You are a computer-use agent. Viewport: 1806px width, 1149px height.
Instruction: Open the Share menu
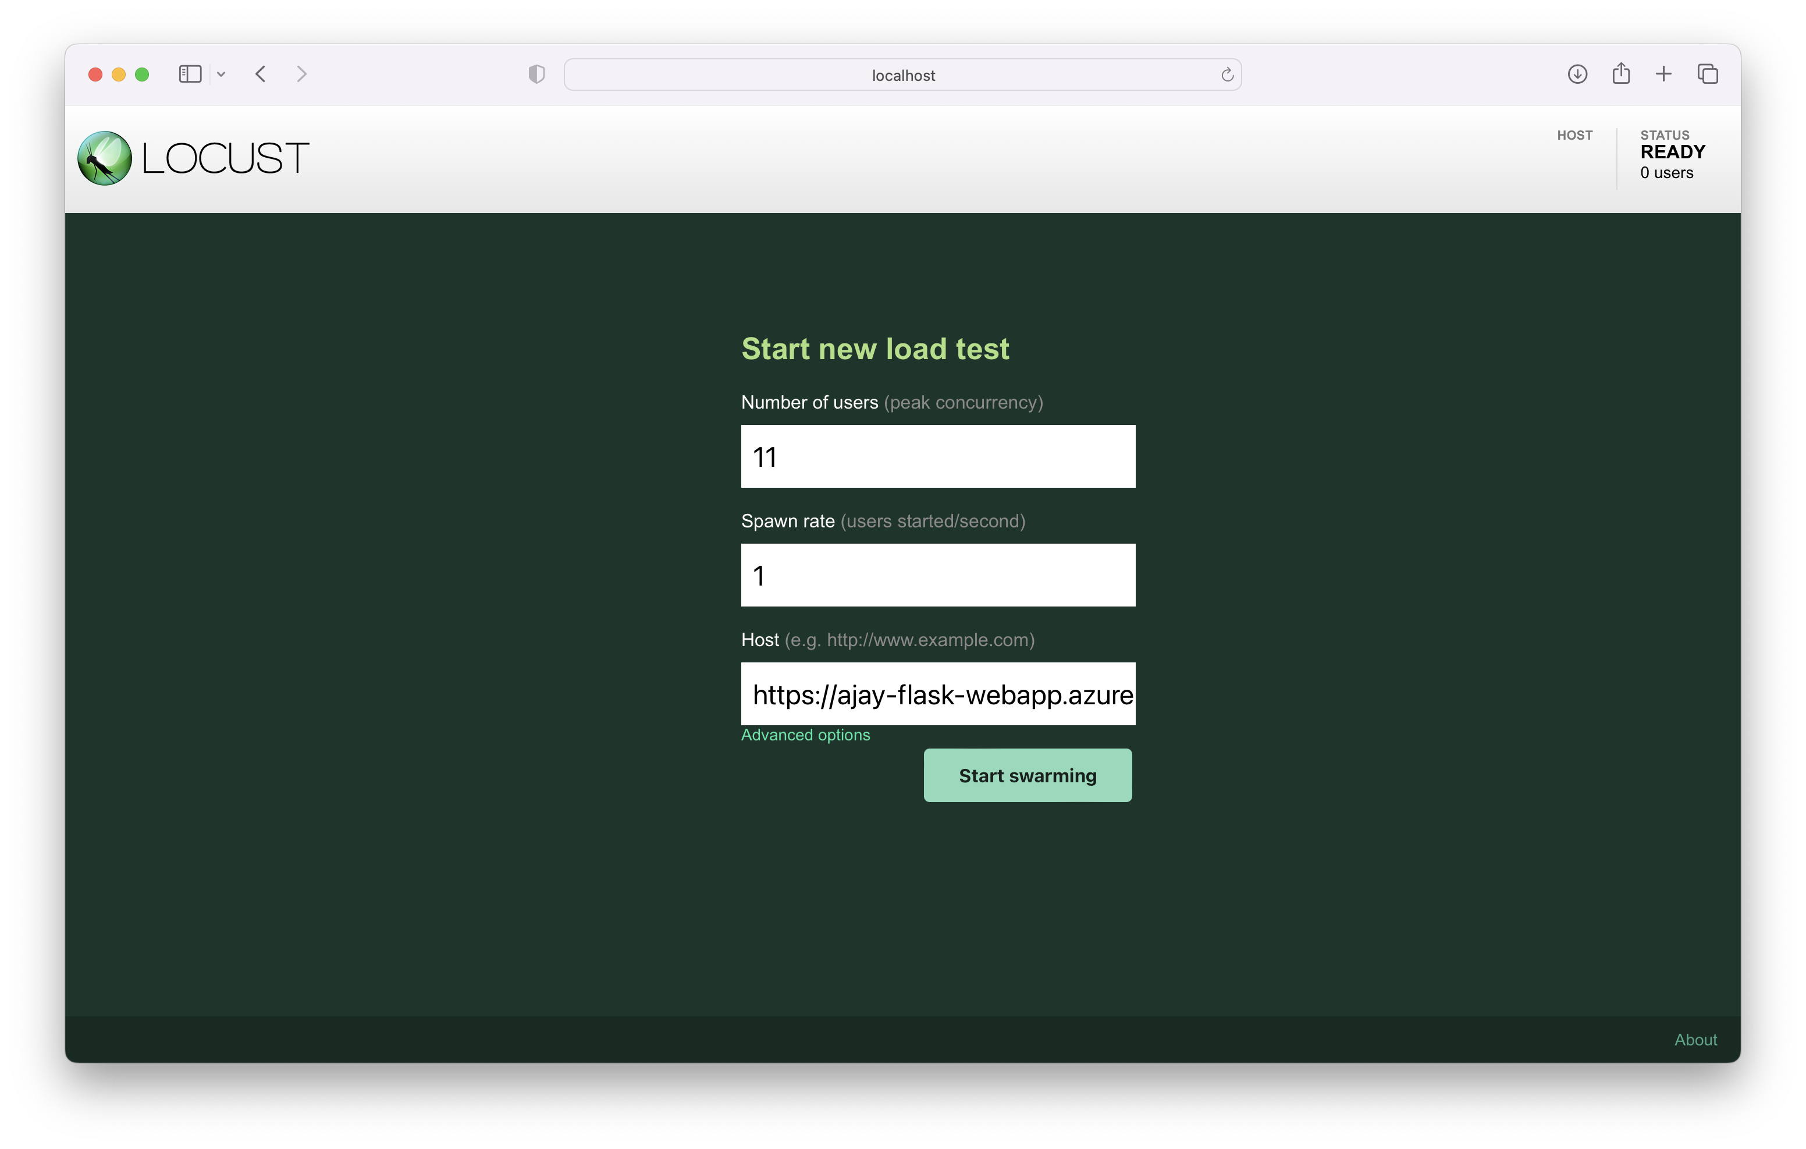click(x=1621, y=73)
